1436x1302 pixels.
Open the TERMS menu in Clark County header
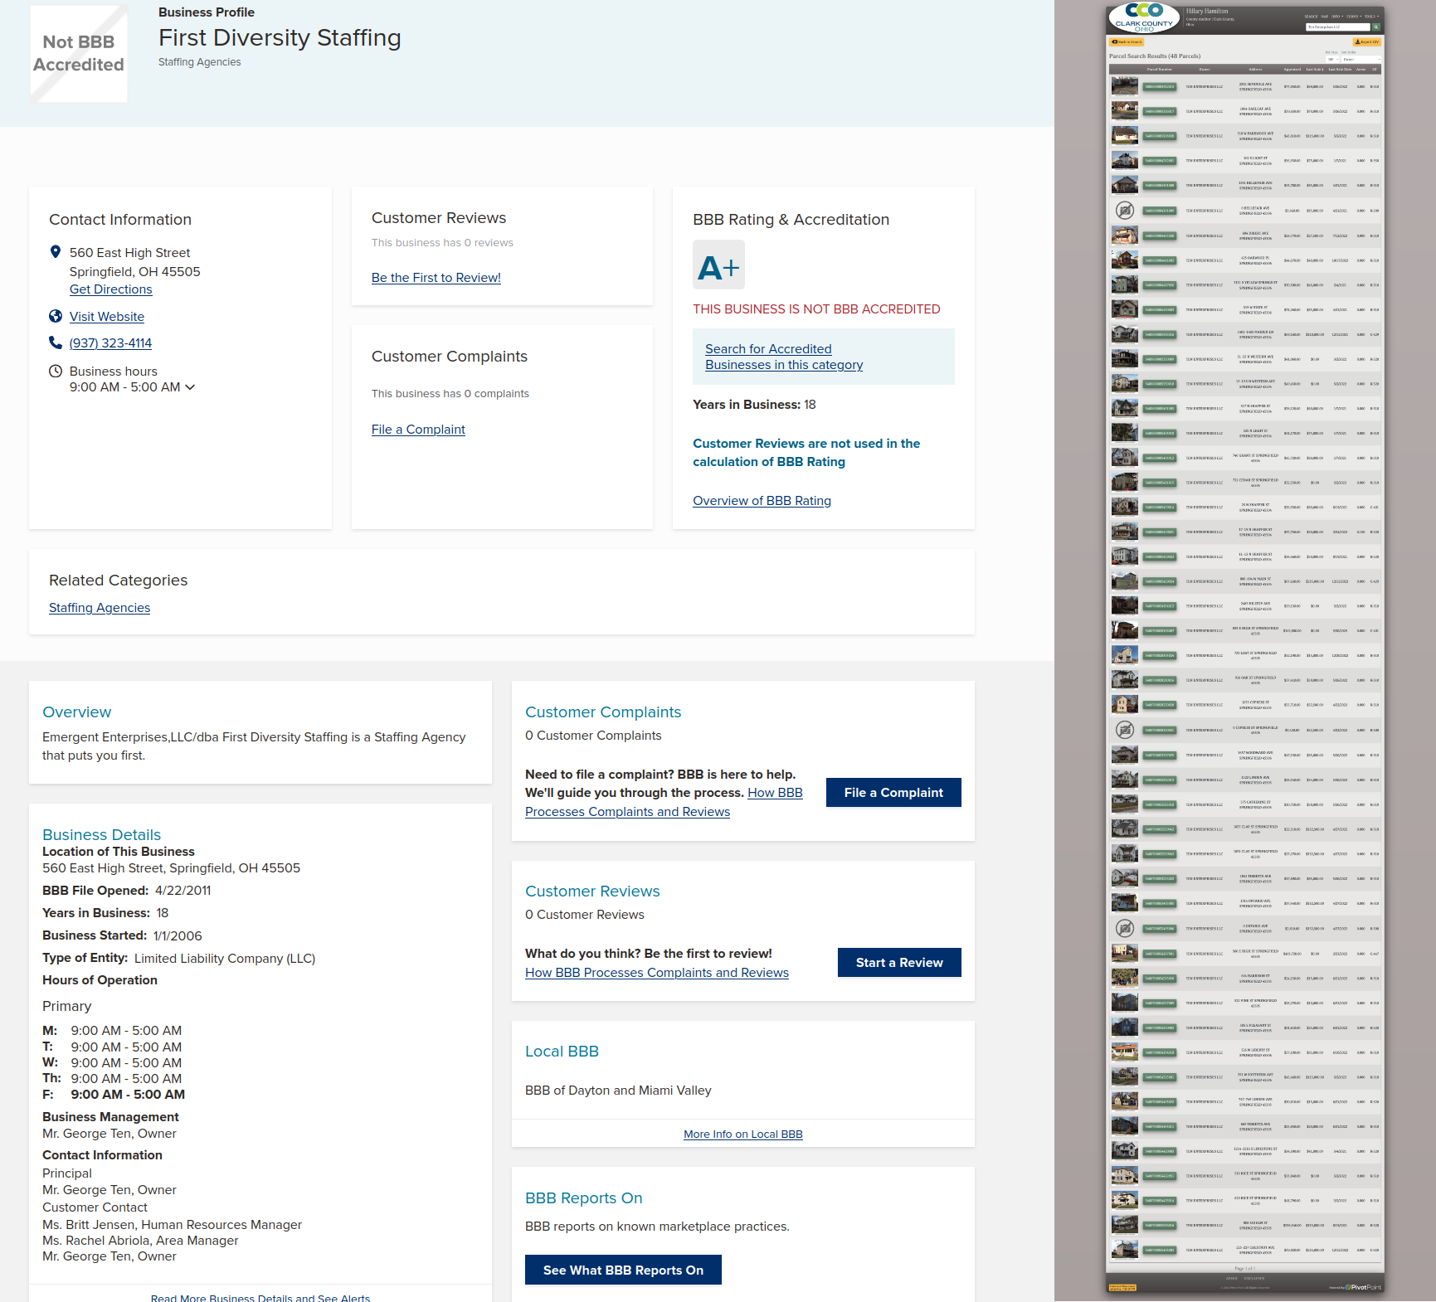tap(1353, 17)
